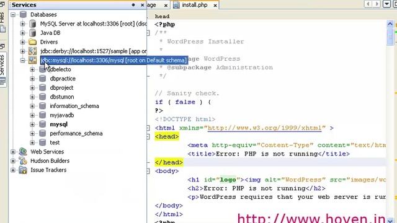The height and width of the screenshot is (223, 397).
Task: Collapse the html element code fold
Action: point(148,128)
